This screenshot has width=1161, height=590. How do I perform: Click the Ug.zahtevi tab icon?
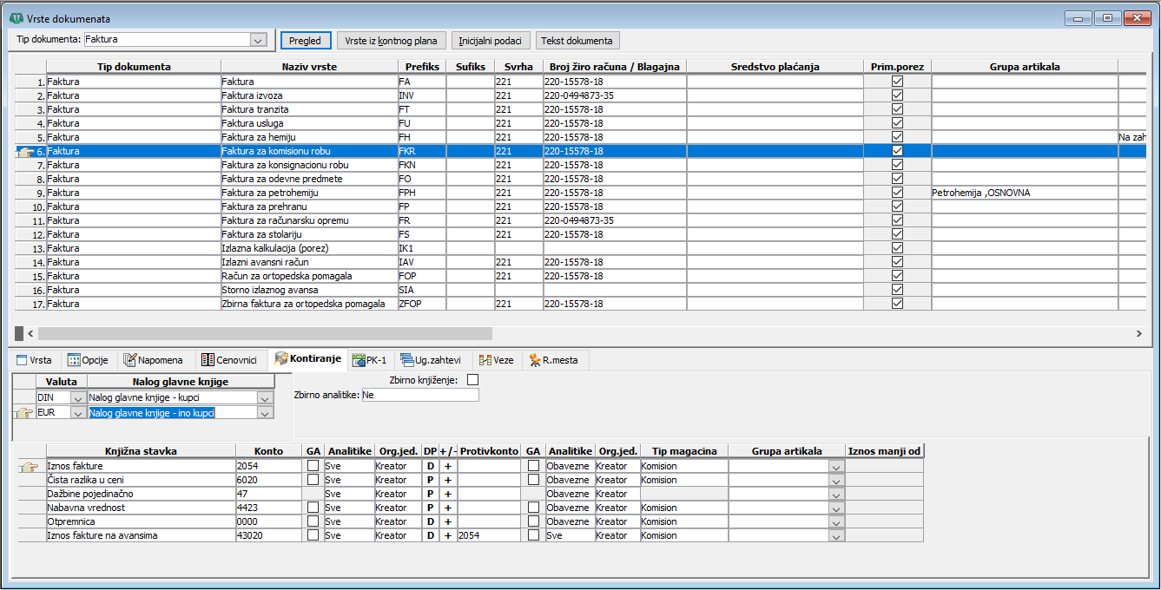407,360
